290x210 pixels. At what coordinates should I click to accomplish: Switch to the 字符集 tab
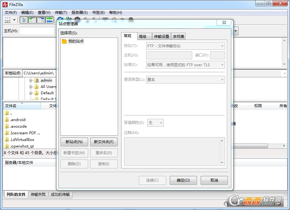coord(179,37)
